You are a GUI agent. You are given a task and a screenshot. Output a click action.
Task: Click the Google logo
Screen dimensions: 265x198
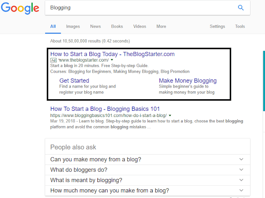point(20,8)
